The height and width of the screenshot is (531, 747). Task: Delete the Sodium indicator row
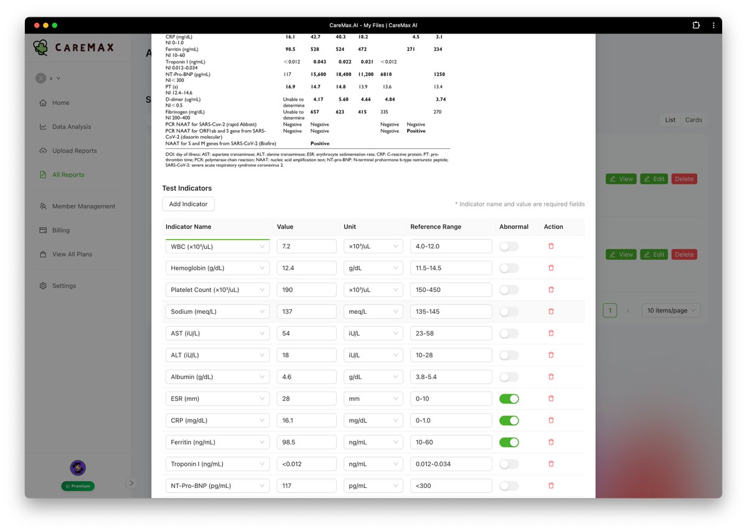[x=551, y=311]
